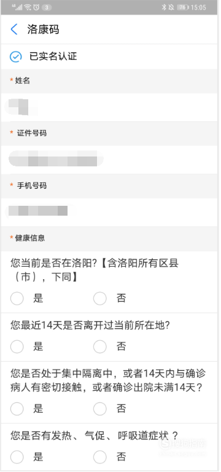Tap the 手机号码 phone number field
Viewport: 221px width, 472px height.
[x=109, y=212]
